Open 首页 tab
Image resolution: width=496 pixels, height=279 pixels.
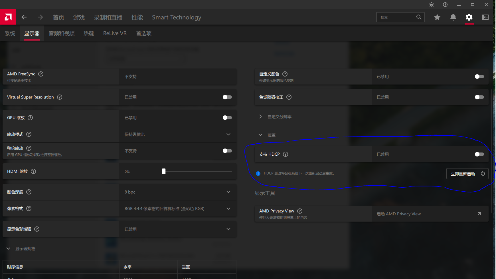[x=58, y=17]
